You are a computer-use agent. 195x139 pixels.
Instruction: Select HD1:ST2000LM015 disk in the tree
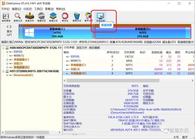(x=34, y=71)
